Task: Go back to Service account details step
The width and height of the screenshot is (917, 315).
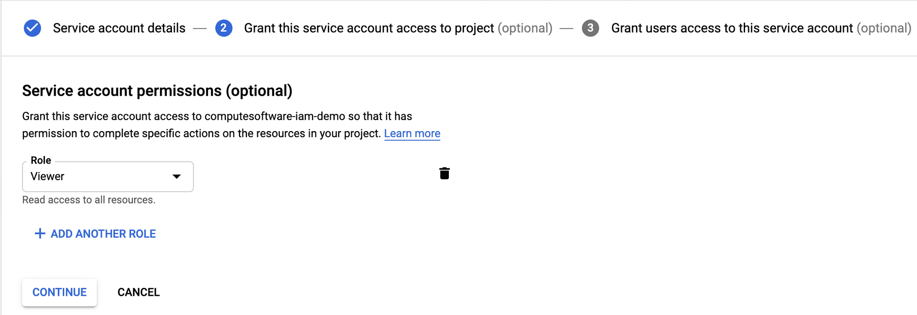Action: pos(119,28)
